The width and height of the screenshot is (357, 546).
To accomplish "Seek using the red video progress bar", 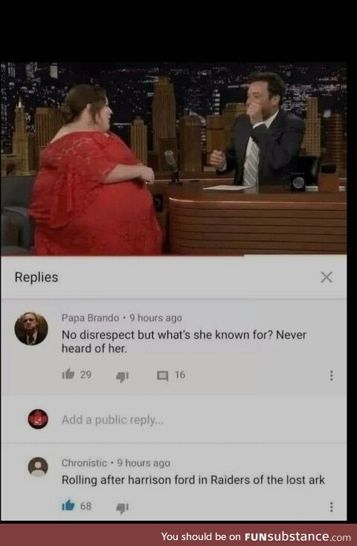I will click(173, 256).
